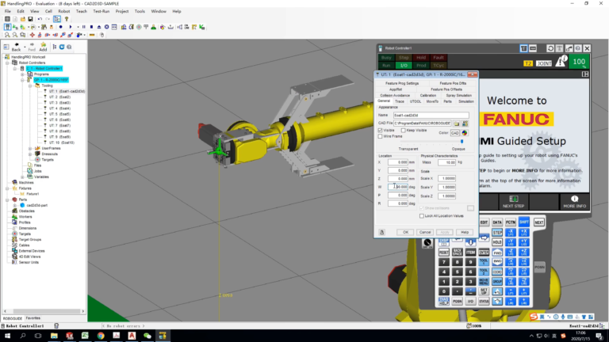Click the Cancel button in the dialog
This screenshot has width=609, height=342.
[x=425, y=232]
